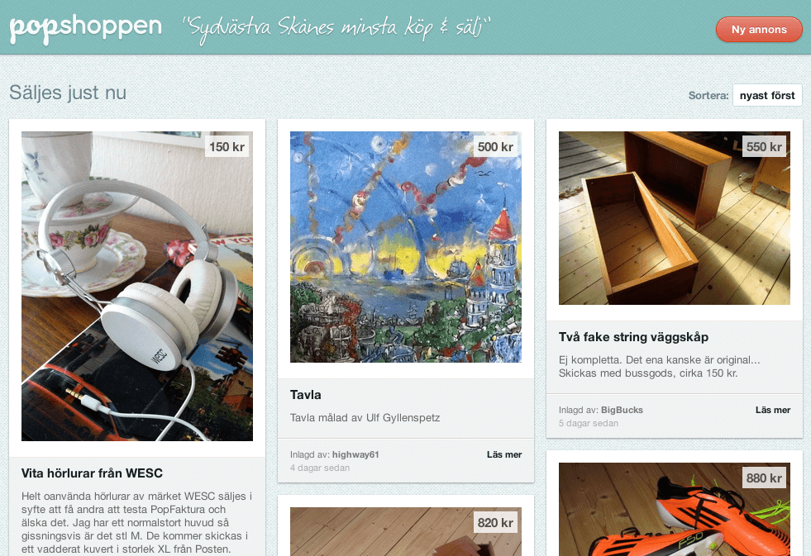The image size is (811, 556).
Task: Open the Vita hörlurar från WESC title
Action: coord(92,473)
